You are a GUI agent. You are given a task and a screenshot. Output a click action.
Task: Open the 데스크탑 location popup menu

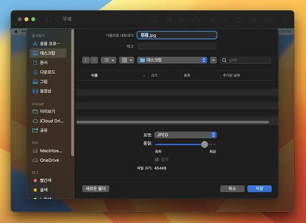pos(172,60)
